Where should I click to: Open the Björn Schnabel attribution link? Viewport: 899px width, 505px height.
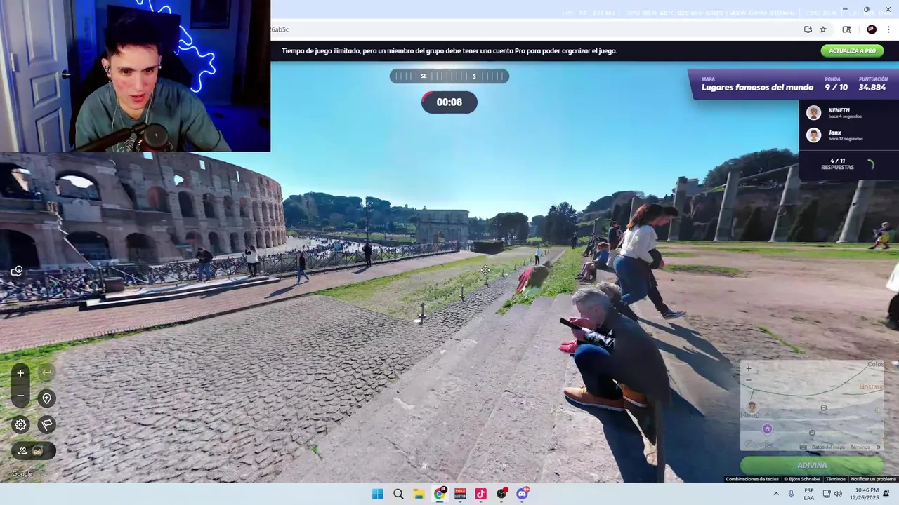pos(801,479)
